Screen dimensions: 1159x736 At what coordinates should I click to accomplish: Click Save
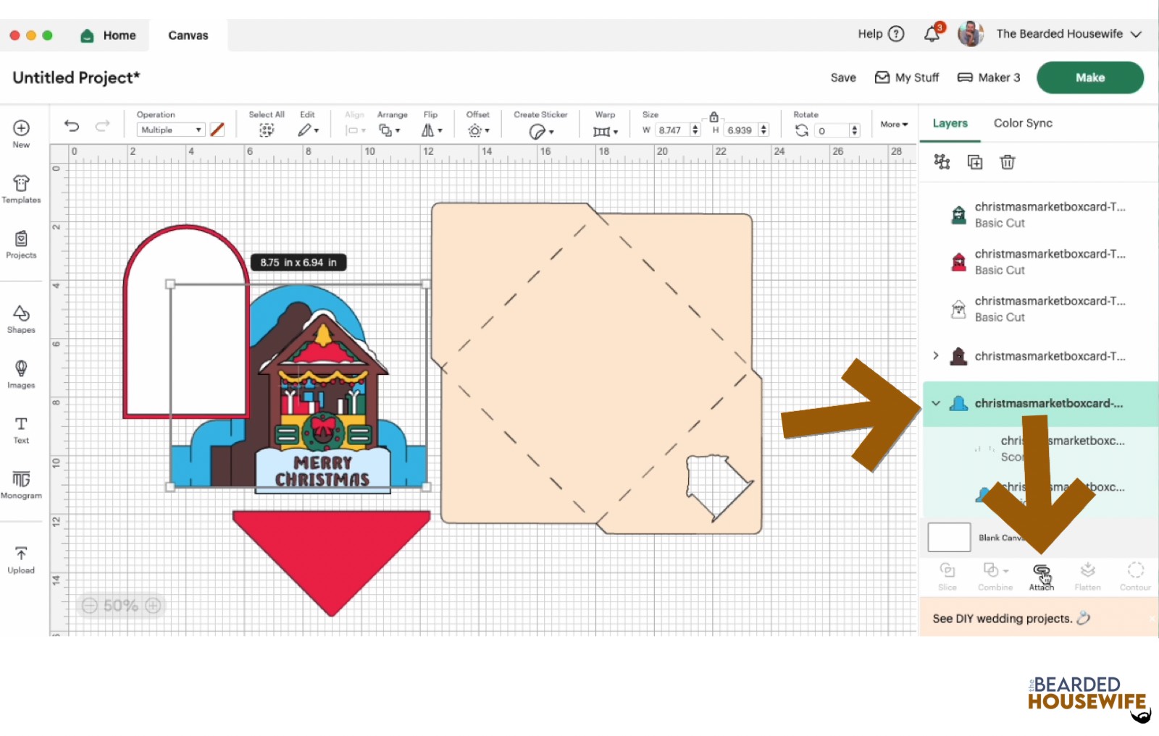(843, 77)
